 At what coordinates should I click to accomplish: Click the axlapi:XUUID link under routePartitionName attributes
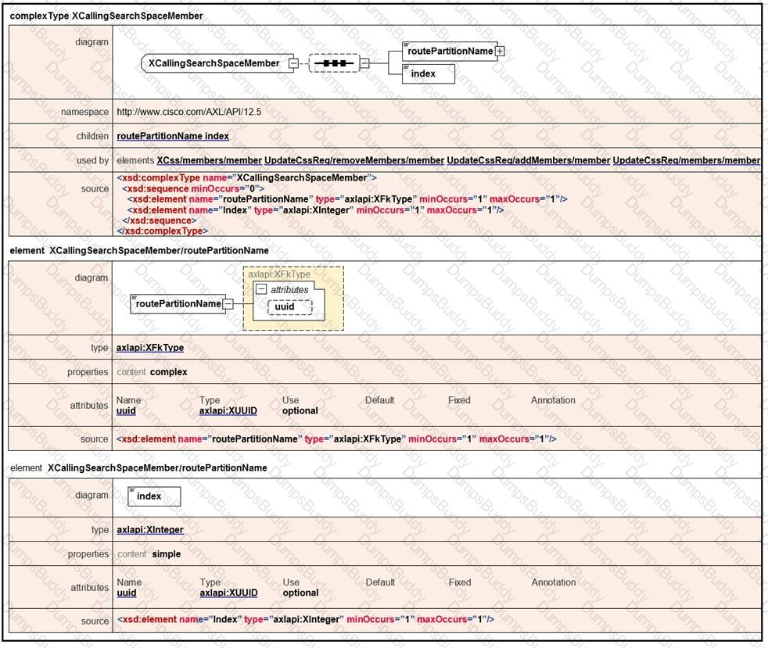(x=228, y=410)
